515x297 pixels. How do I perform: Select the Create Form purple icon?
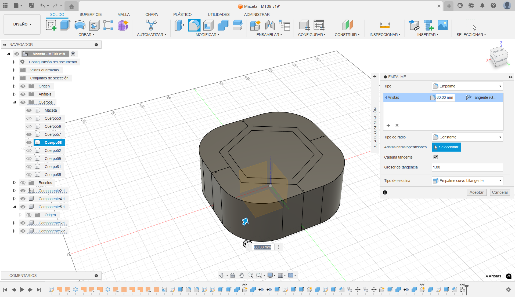[123, 25]
